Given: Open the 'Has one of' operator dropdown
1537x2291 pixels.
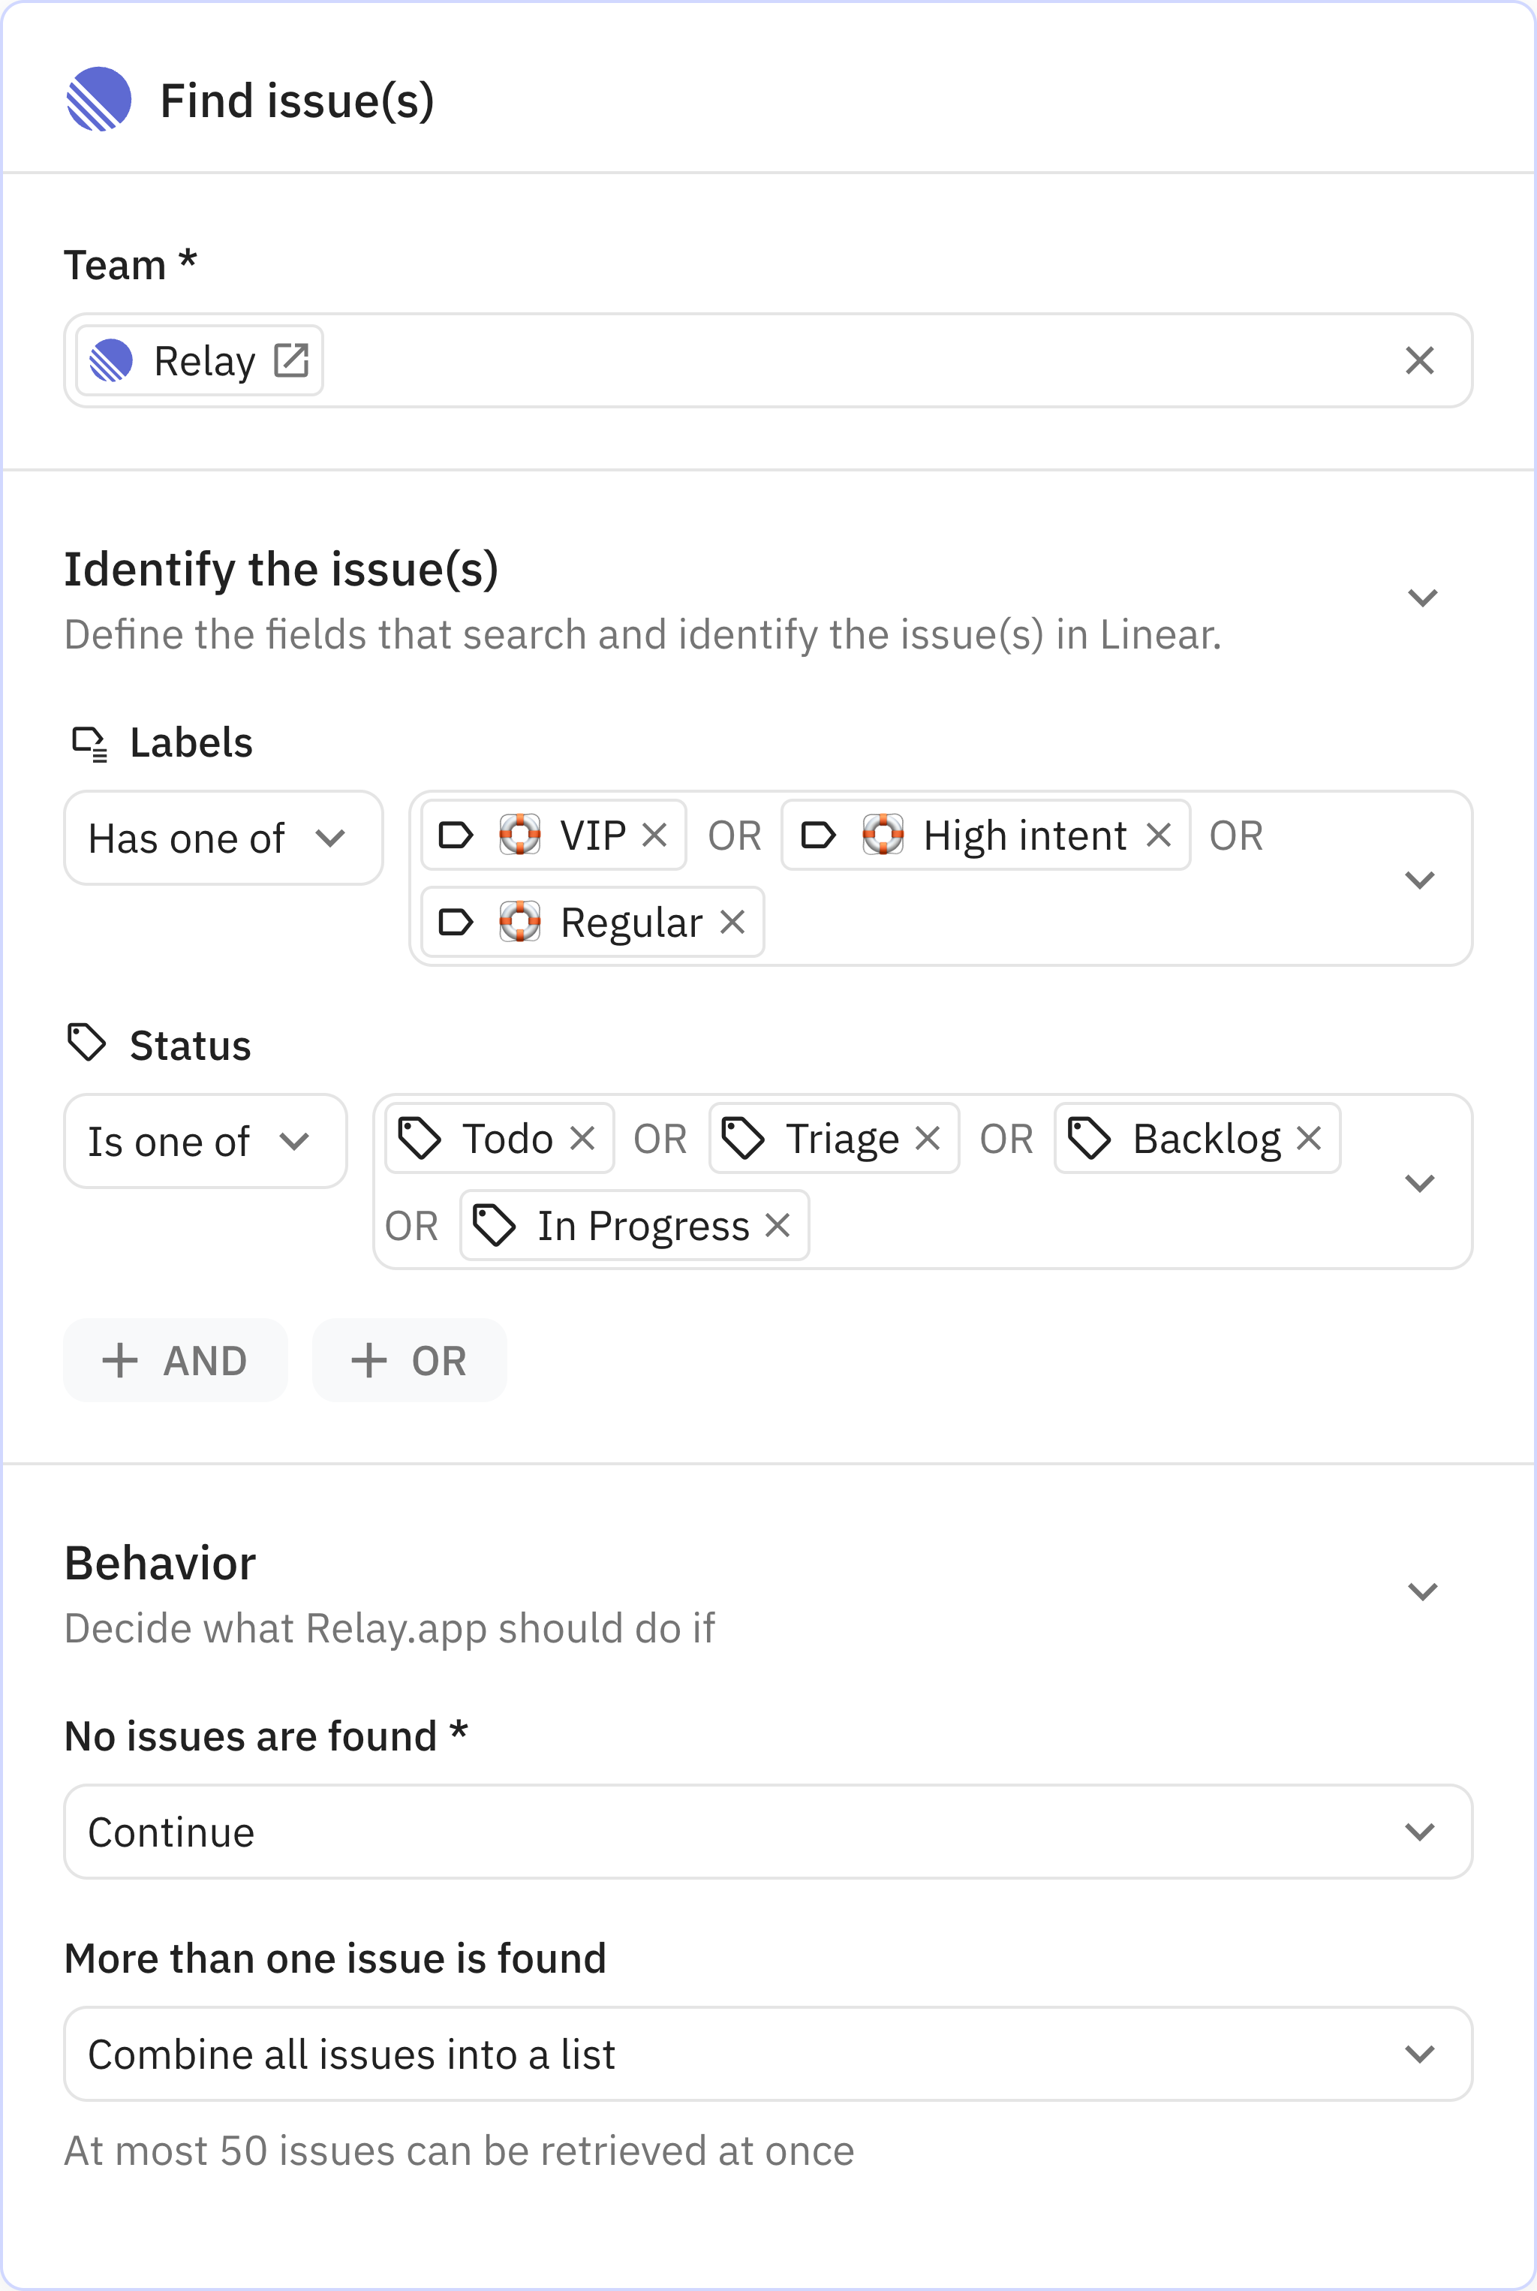Looking at the screenshot, I should 222,838.
